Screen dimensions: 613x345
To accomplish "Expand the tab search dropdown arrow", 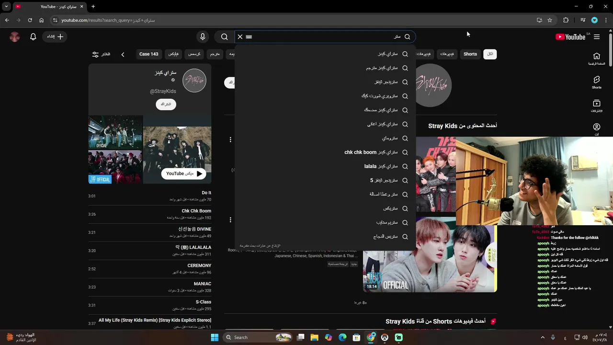I will (x=6, y=7).
